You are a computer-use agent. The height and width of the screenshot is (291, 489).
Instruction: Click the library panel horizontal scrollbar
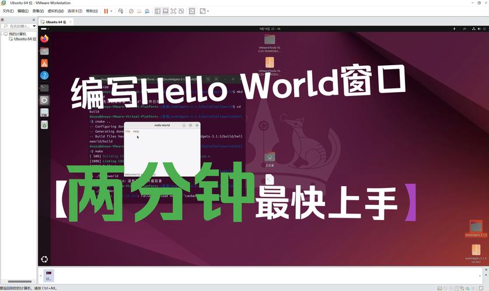[19, 282]
